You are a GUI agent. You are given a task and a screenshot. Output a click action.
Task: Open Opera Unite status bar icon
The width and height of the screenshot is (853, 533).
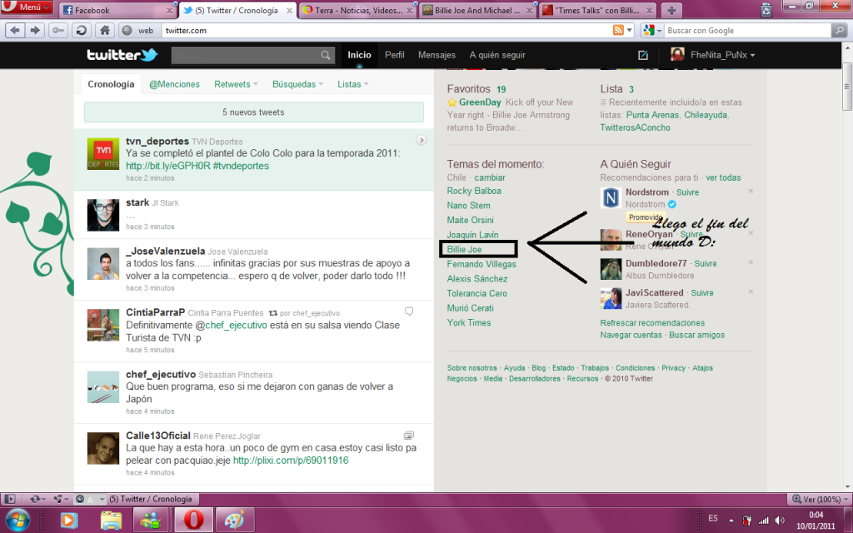57,499
